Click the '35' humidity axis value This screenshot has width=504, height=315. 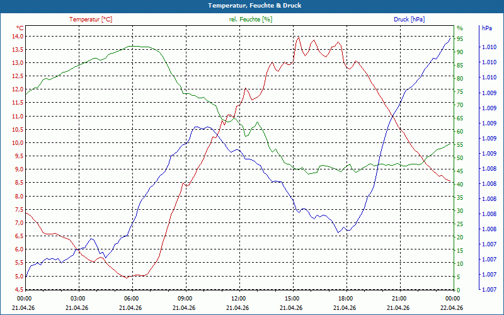460,198
